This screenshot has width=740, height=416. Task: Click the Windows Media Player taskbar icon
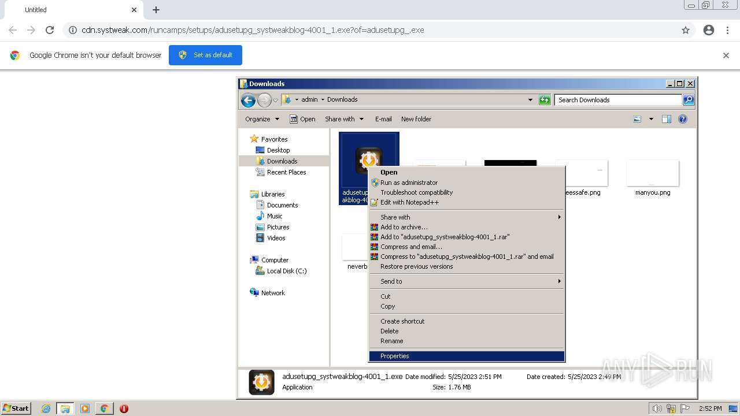pos(85,408)
